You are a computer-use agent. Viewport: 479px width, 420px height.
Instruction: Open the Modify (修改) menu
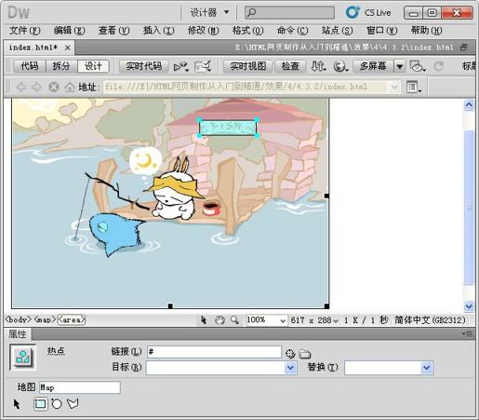point(203,31)
